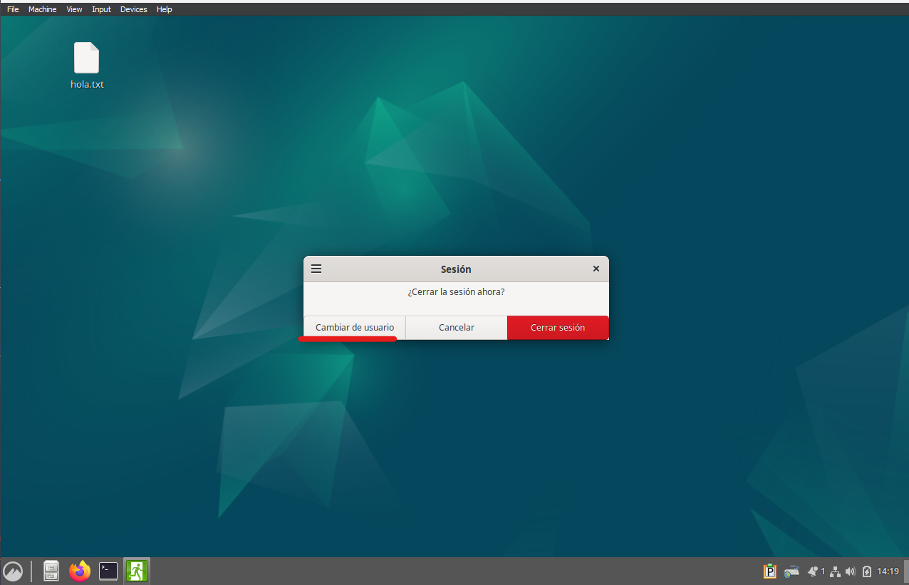Click the keyboard layout tray icon
The width and height of the screenshot is (909, 585).
click(x=791, y=571)
